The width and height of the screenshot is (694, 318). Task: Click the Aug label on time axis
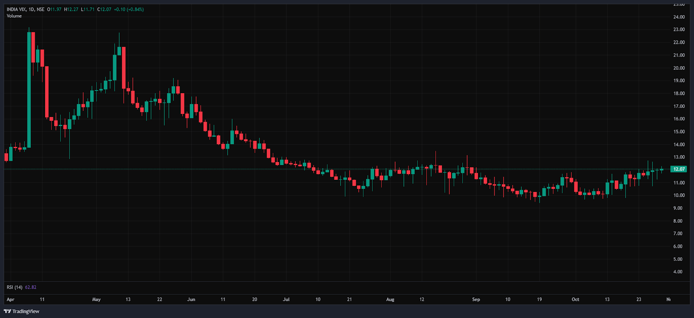pos(390,299)
